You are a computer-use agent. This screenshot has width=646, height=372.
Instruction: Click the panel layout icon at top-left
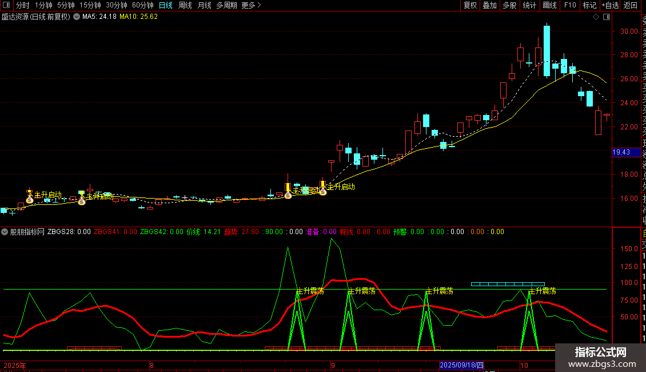[6, 5]
